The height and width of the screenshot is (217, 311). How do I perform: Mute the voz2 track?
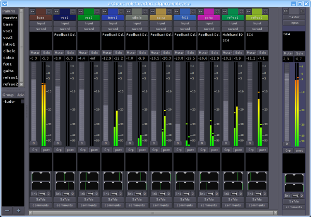[x=83, y=52]
